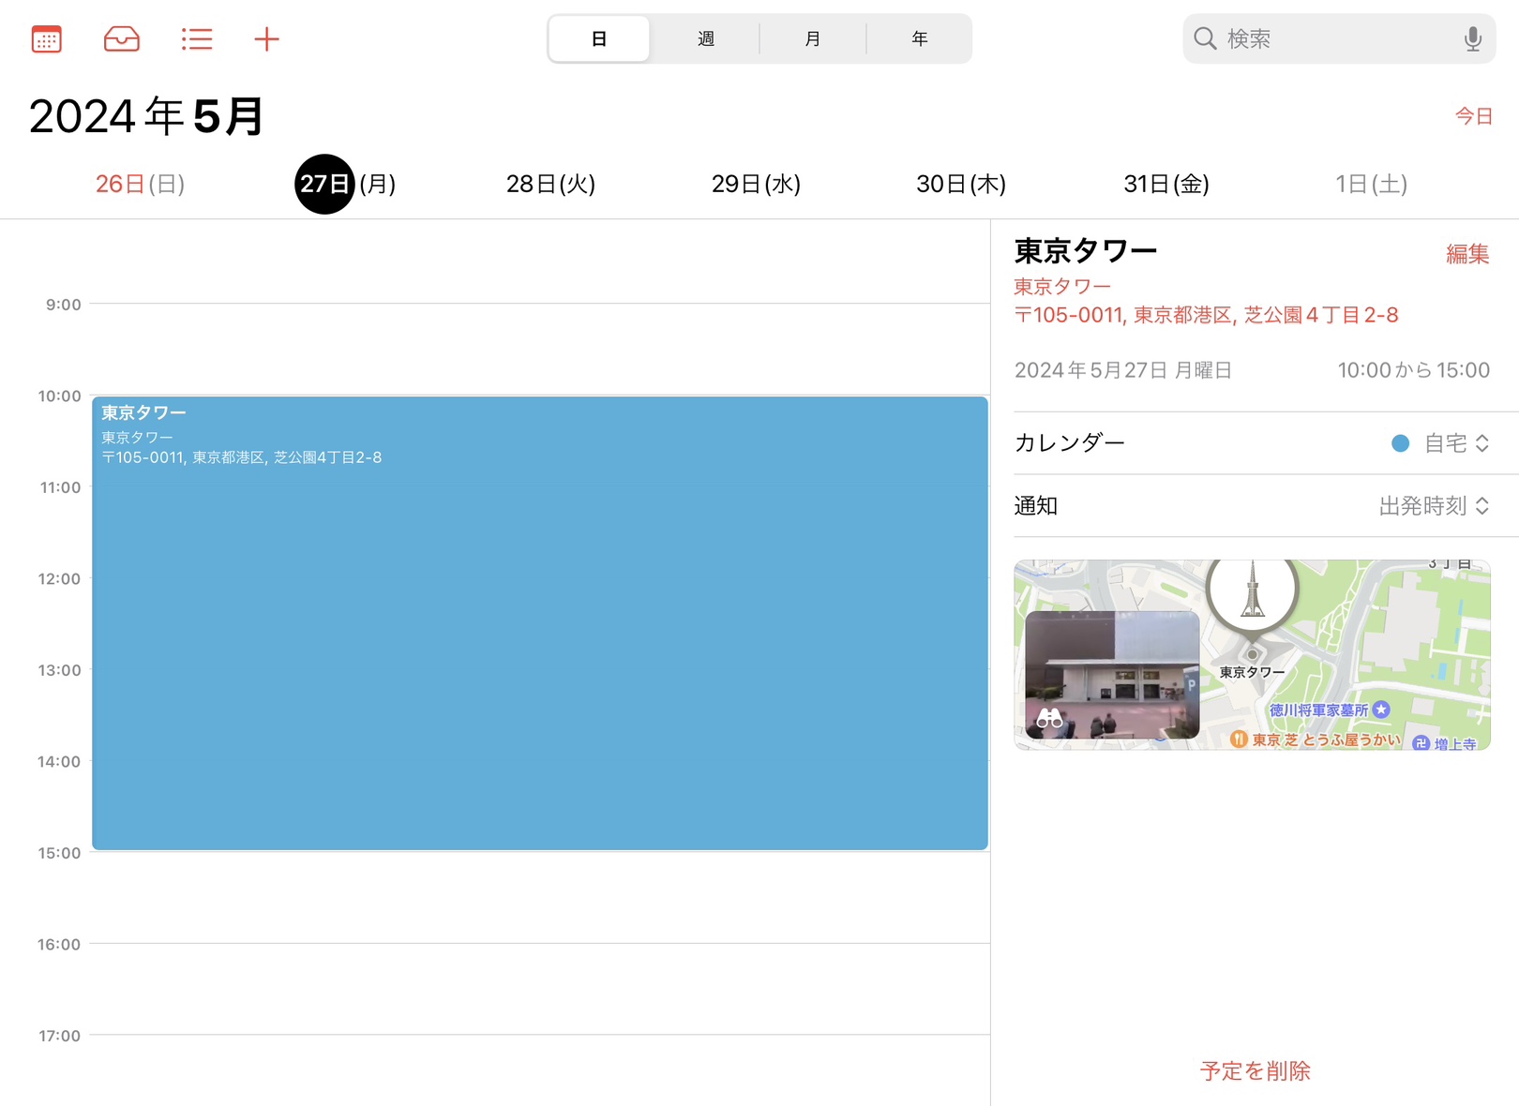Tap the 増上寺 temple map label

pos(1445,743)
